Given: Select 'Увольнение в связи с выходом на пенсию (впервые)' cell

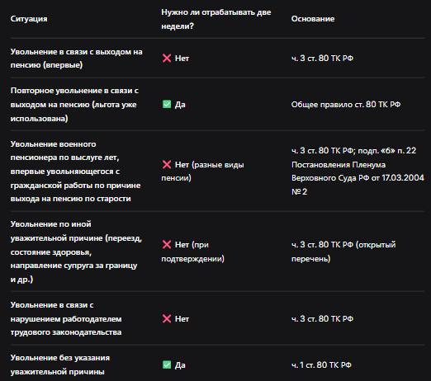Looking at the screenshot, I should click(x=77, y=59).
